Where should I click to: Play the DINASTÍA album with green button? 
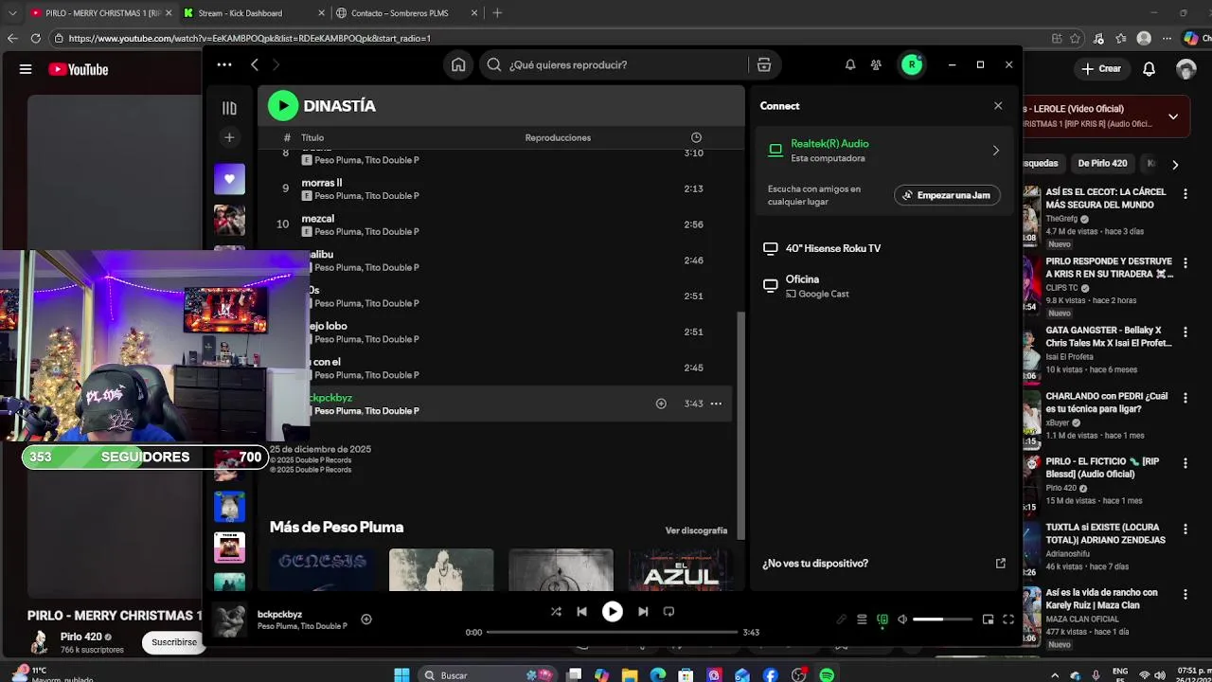coord(282,106)
